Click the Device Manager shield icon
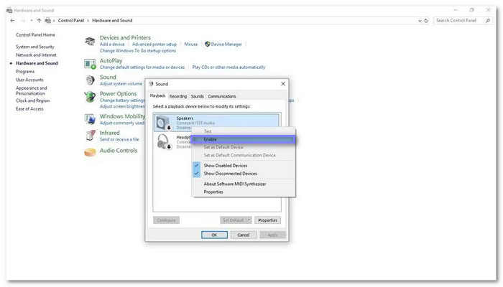Image resolution: width=503 pixels, height=287 pixels. (207, 44)
